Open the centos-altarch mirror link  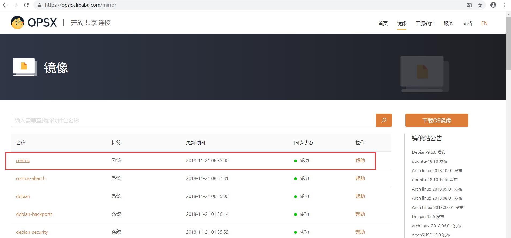pyautogui.click(x=31, y=178)
